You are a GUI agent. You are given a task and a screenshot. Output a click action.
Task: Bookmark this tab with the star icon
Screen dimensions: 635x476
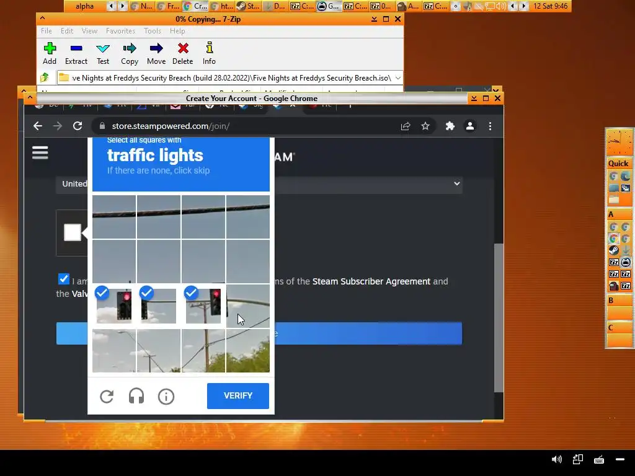click(425, 126)
